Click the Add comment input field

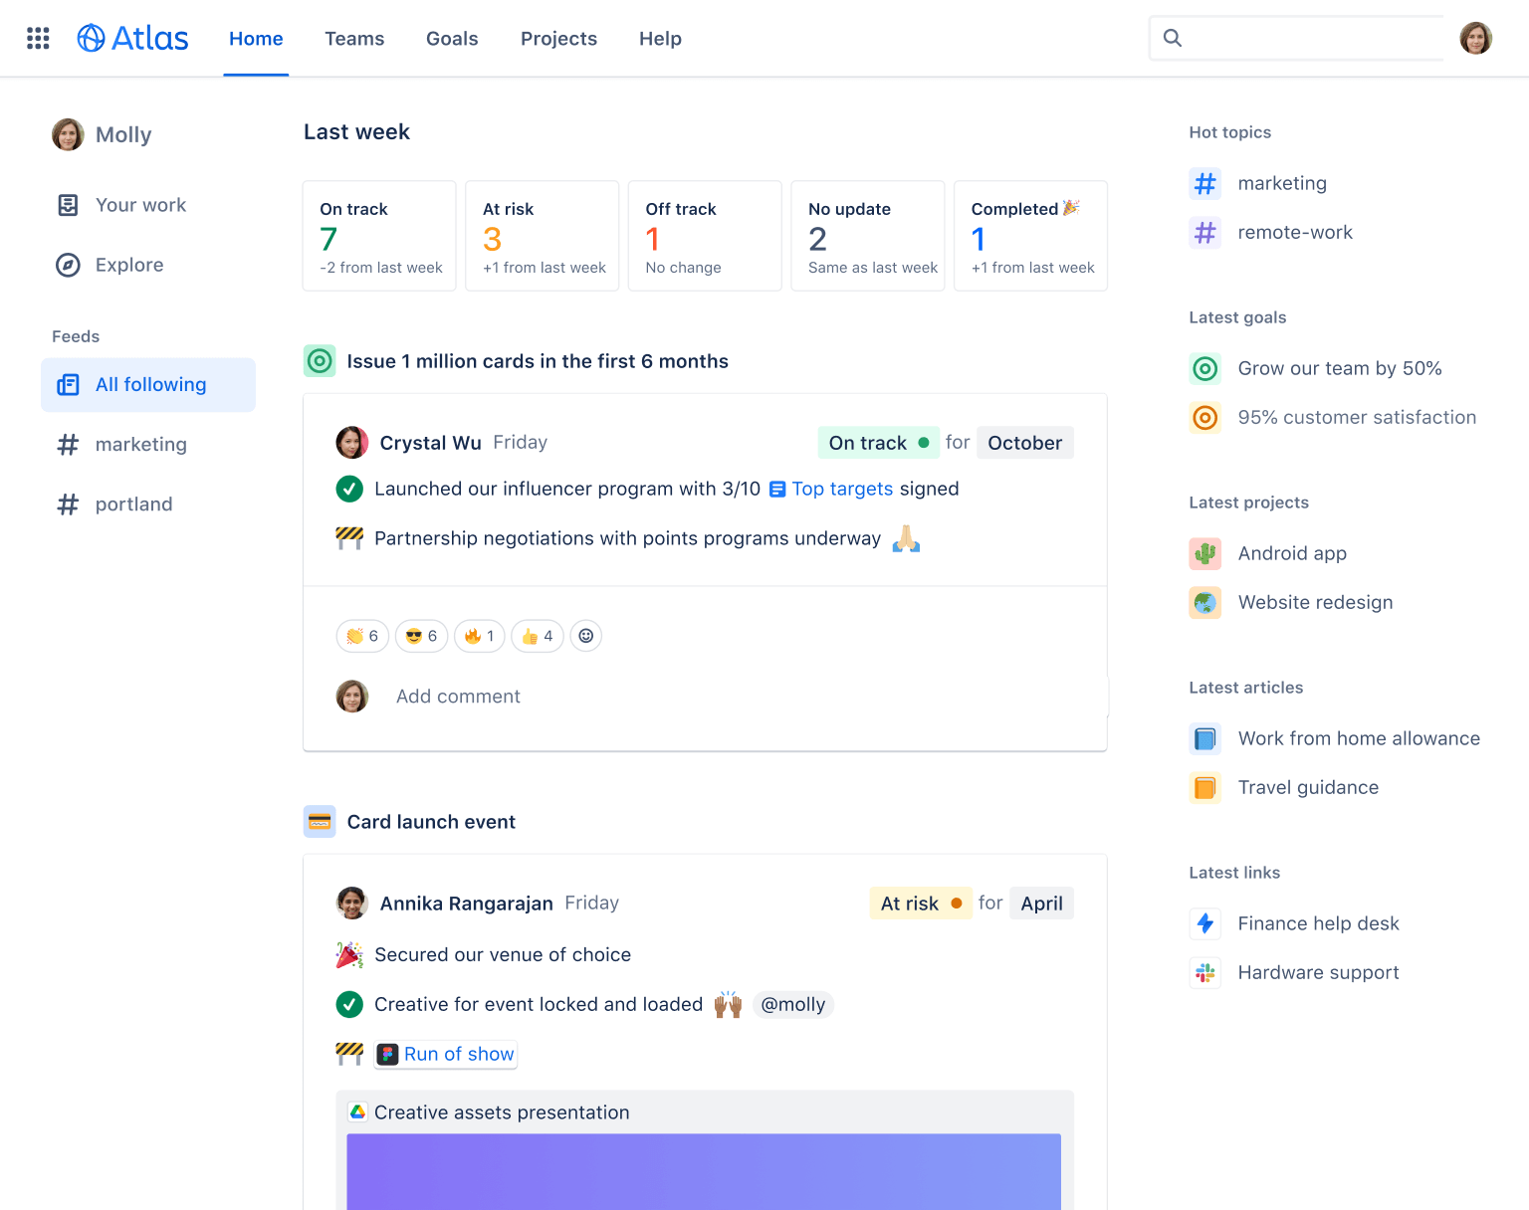458,696
